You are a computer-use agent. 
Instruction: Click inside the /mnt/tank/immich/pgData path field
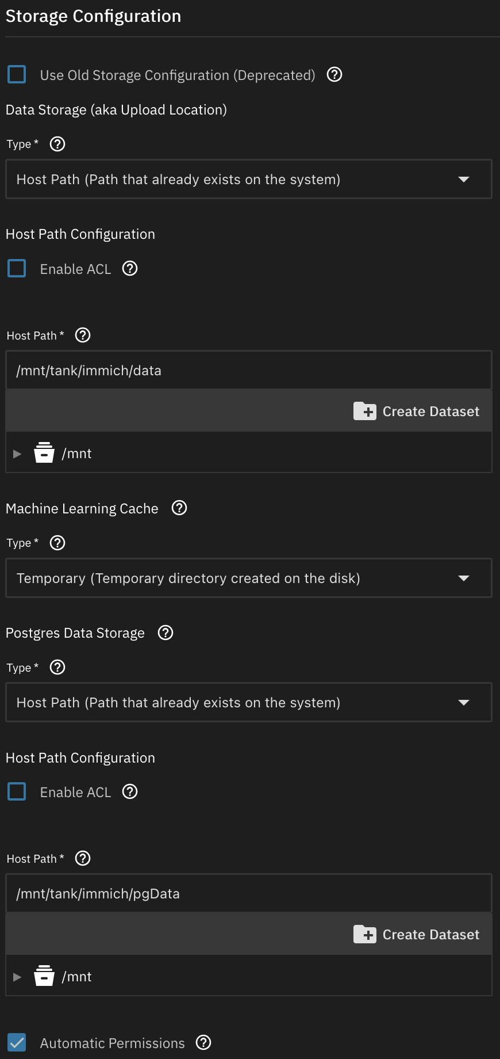[248, 893]
